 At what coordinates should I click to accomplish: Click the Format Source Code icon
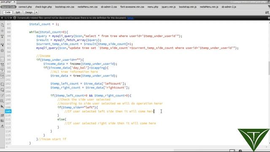click(2, 126)
